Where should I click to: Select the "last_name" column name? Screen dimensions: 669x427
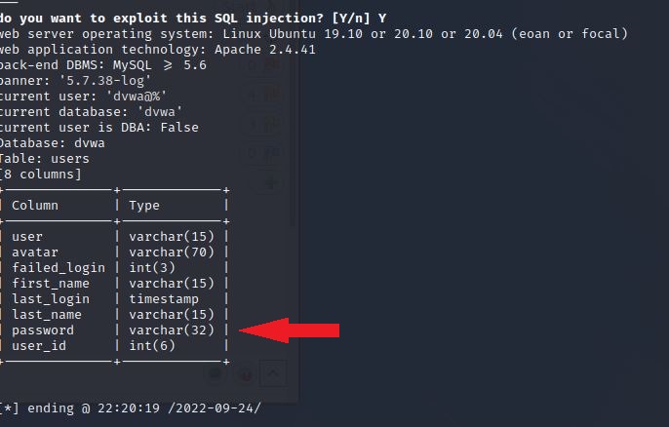click(47, 315)
